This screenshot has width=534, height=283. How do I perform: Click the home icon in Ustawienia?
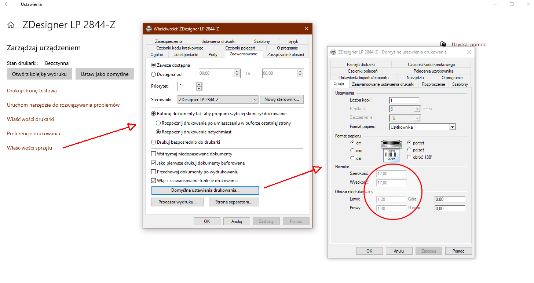point(11,25)
